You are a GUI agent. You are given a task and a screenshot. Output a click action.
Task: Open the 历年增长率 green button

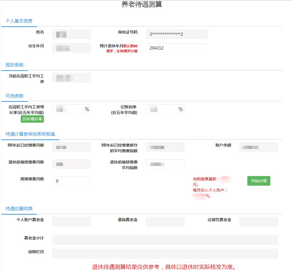(x=32, y=119)
